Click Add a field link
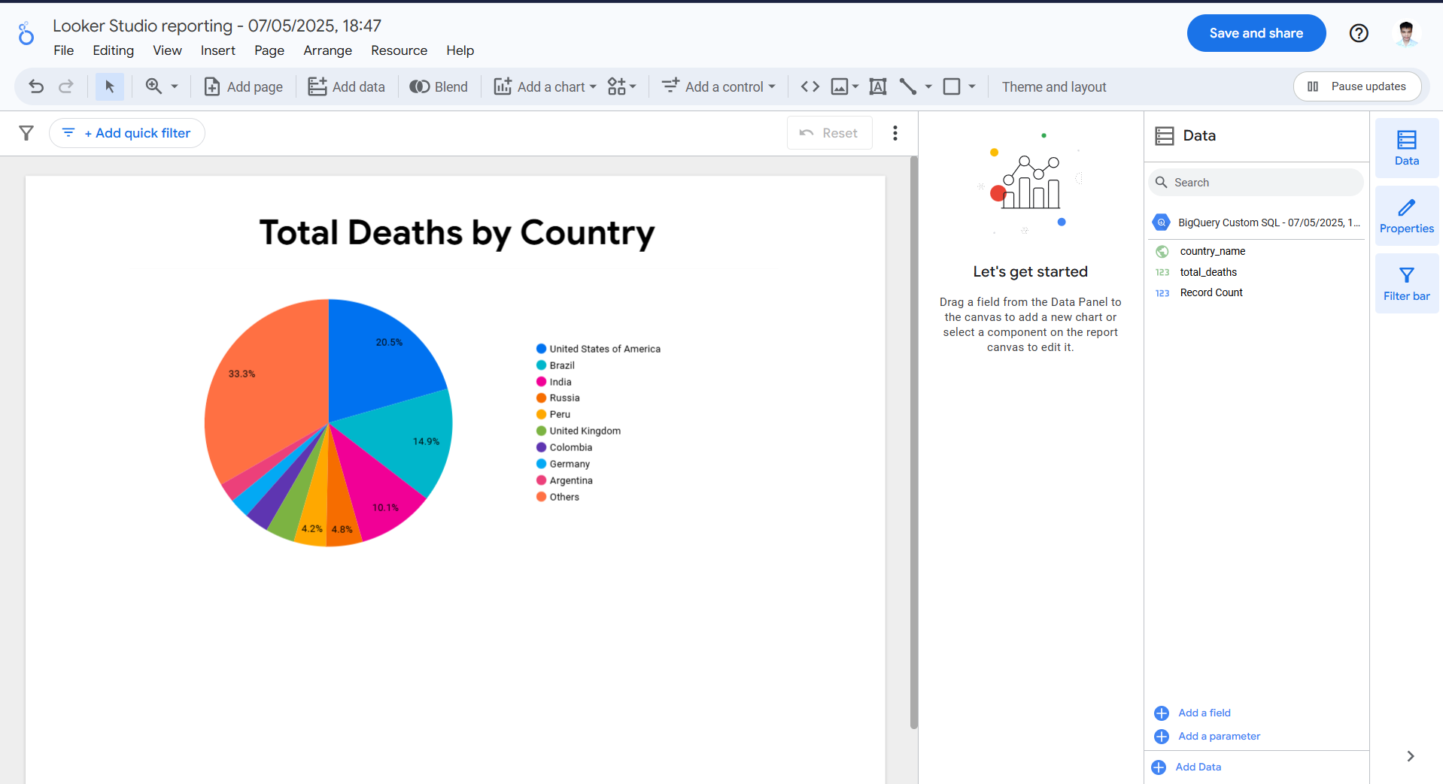This screenshot has width=1443, height=784. click(x=1204, y=713)
